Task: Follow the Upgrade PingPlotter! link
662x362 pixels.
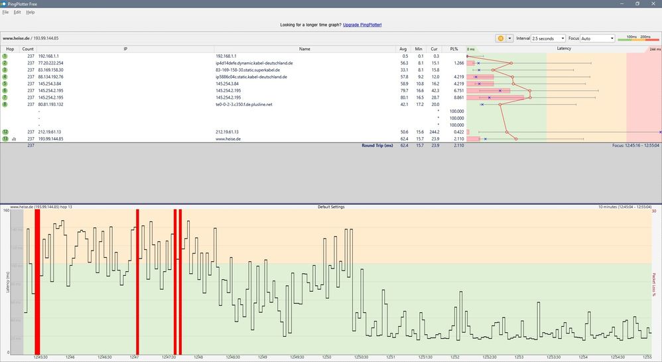Action: [362, 25]
